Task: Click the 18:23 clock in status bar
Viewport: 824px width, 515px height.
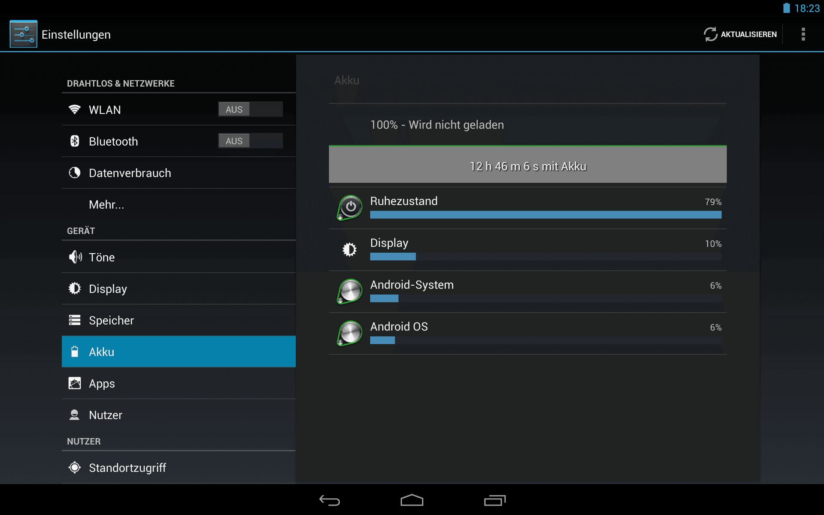Action: click(x=807, y=8)
